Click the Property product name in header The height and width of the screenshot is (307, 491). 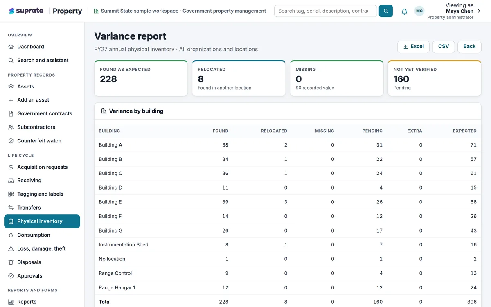coord(68,11)
